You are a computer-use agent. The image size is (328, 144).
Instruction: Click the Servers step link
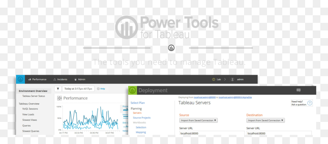(137, 113)
